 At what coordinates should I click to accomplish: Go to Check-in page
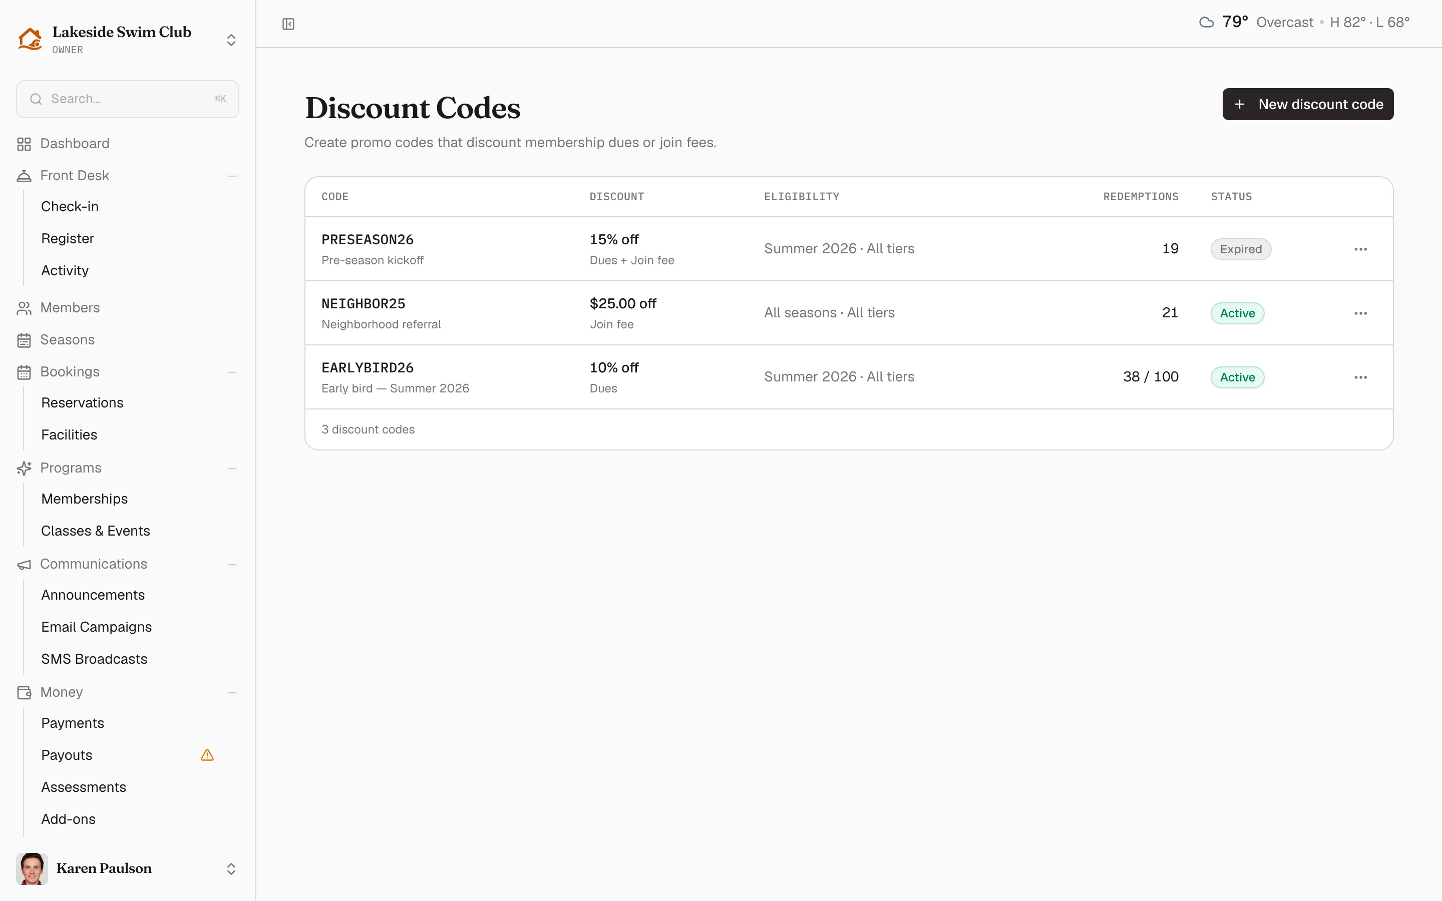tap(70, 207)
